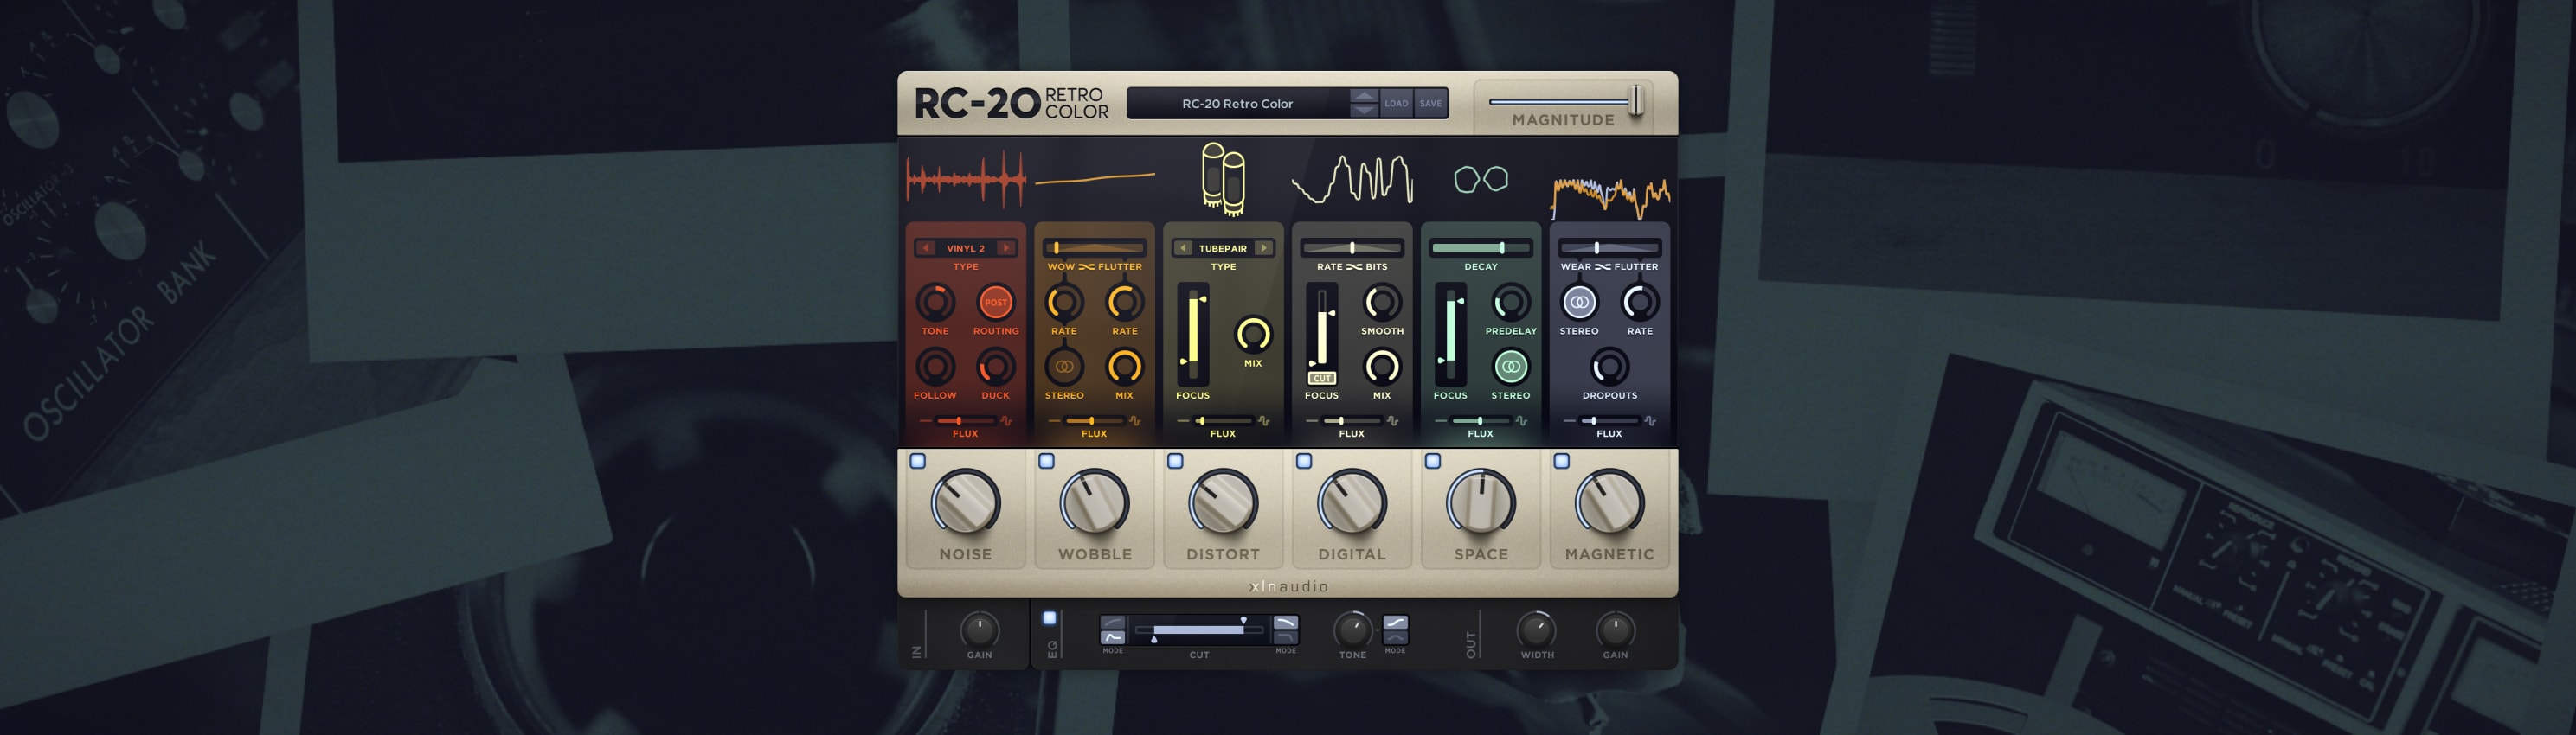Click the large WOBBLE knob
2576x735 pixels.
(1095, 502)
